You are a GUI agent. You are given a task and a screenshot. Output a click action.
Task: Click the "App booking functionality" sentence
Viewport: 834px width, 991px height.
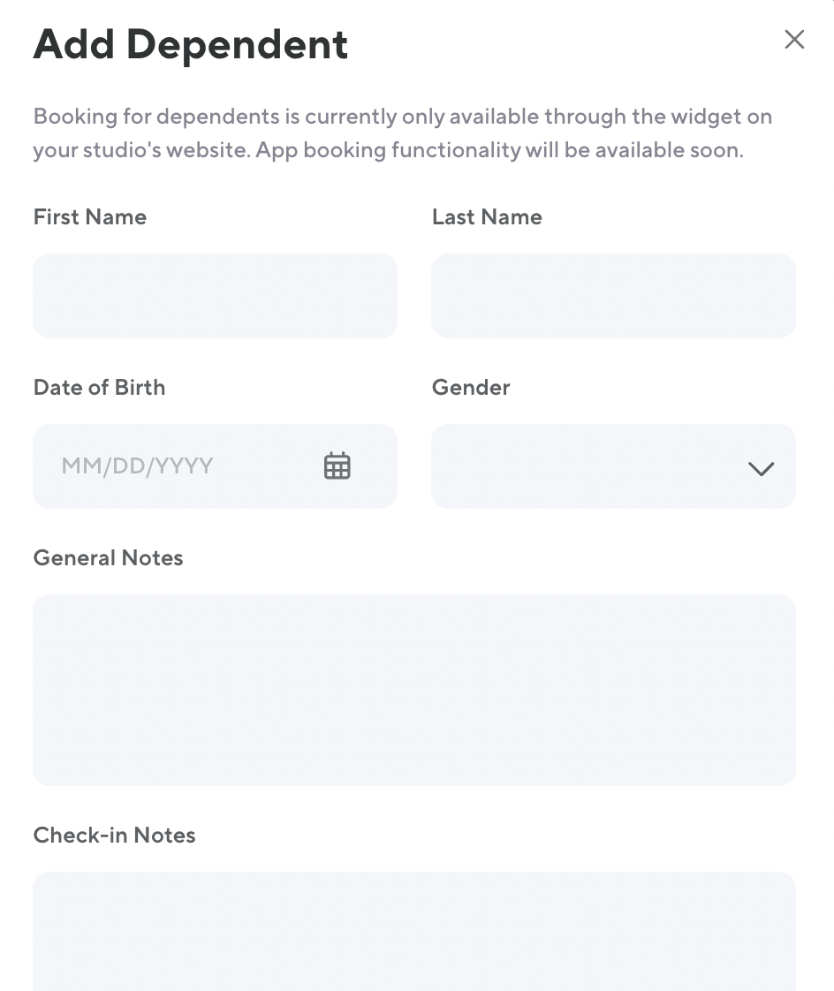point(500,150)
